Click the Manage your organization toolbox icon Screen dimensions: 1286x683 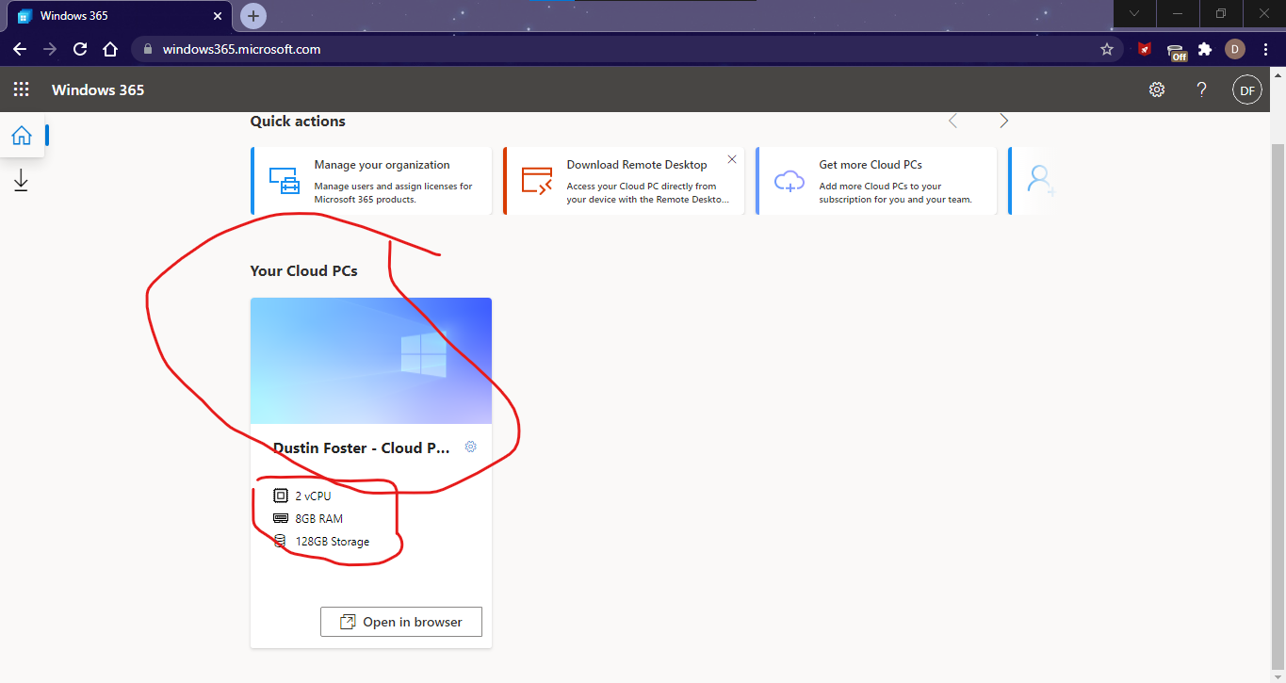284,180
